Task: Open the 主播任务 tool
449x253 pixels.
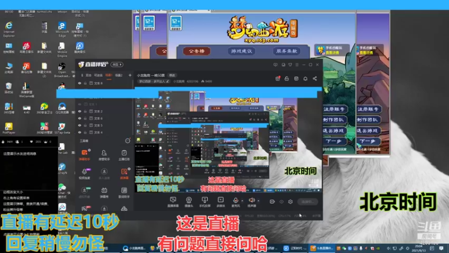Action: [124, 155]
